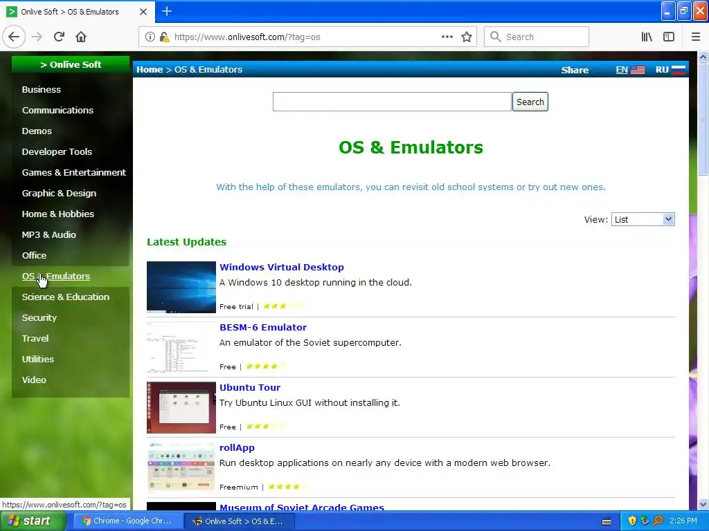The width and height of the screenshot is (709, 531).
Task: Switch language to RU
Action: 662,70
